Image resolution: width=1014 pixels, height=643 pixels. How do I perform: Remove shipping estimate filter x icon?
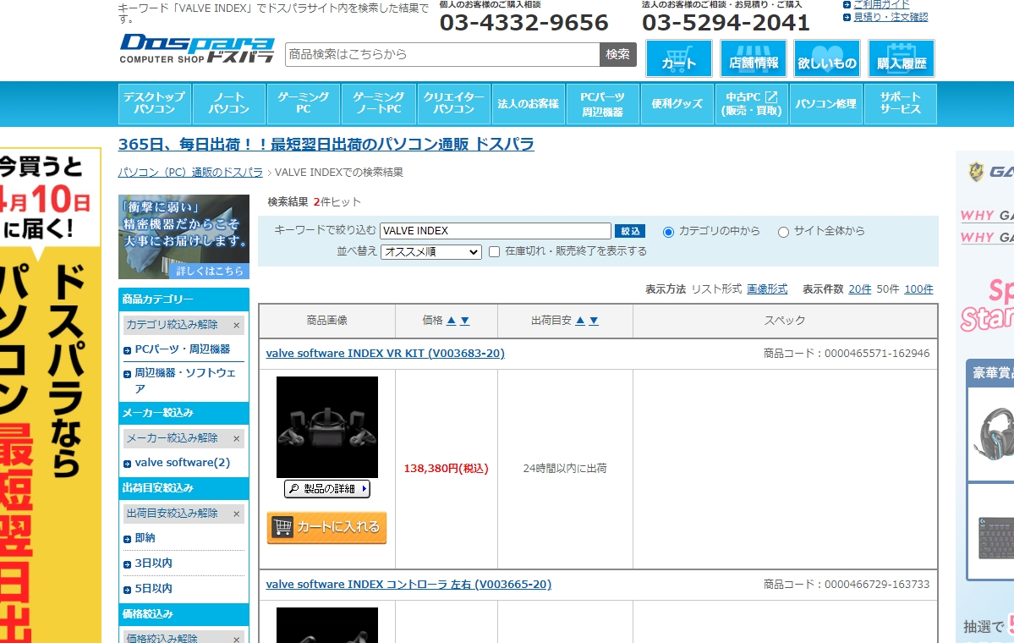(236, 514)
